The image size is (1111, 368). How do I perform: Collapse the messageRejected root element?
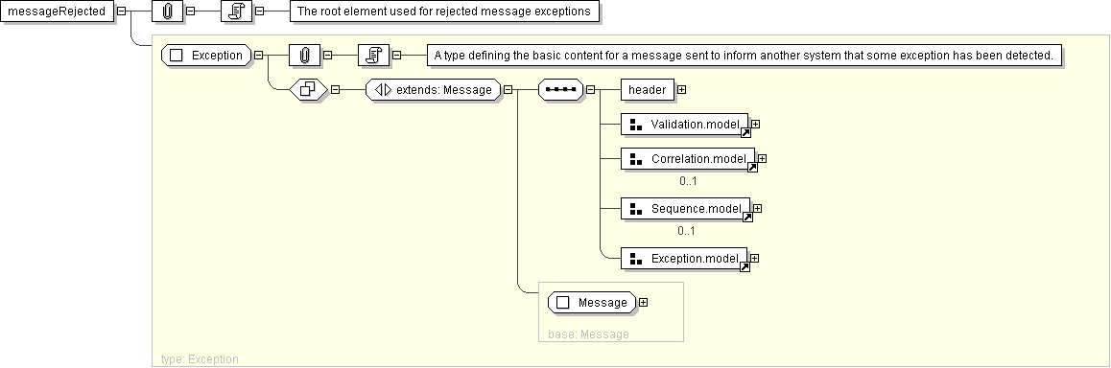[121, 11]
